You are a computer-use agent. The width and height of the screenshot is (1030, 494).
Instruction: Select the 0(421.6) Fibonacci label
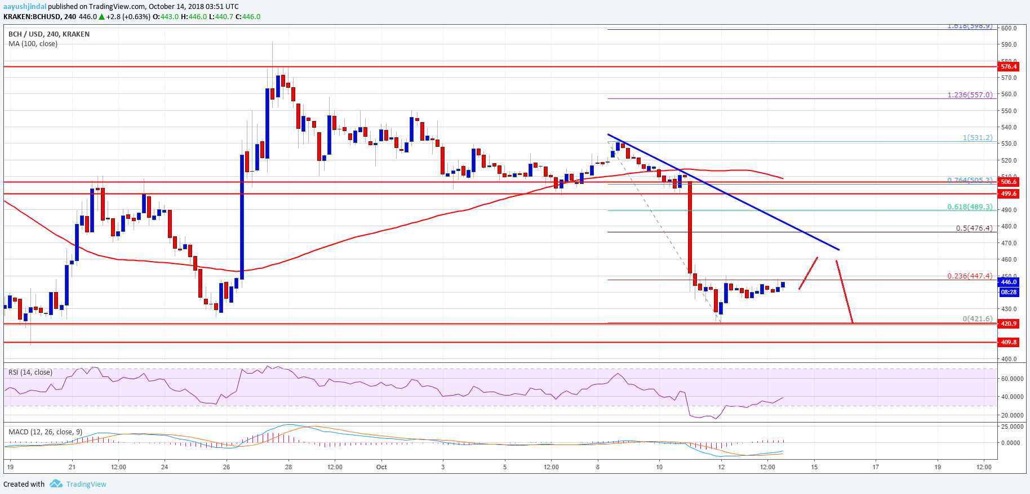(x=978, y=318)
